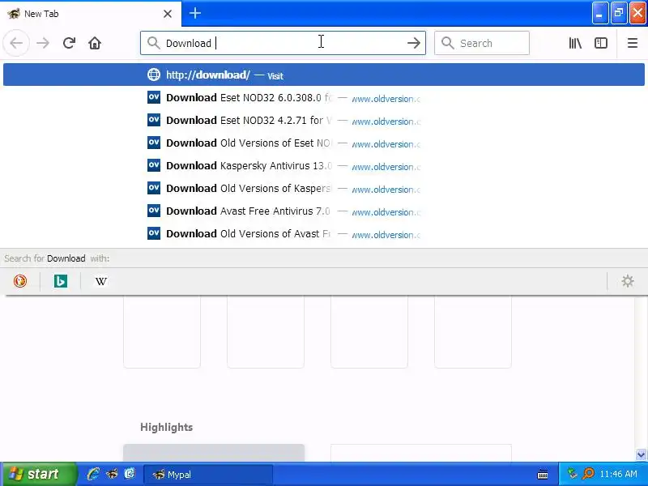The image size is (648, 486).
Task: Toggle the sidebar view icon
Action: 600,43
